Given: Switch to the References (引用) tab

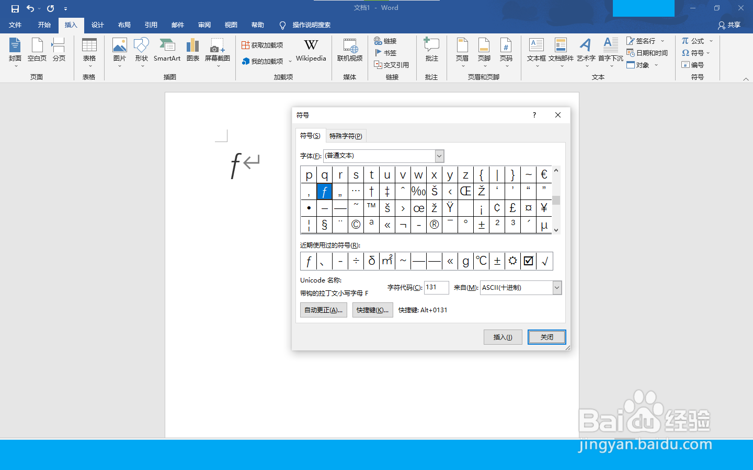Looking at the screenshot, I should click(151, 25).
